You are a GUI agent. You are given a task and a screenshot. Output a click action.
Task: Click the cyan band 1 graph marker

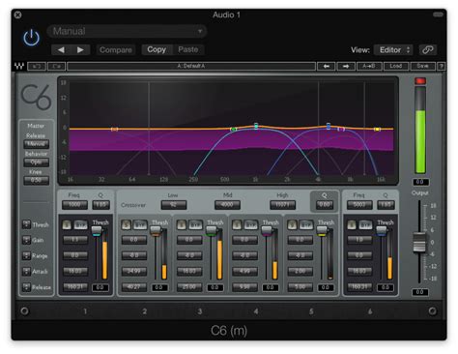click(x=256, y=126)
